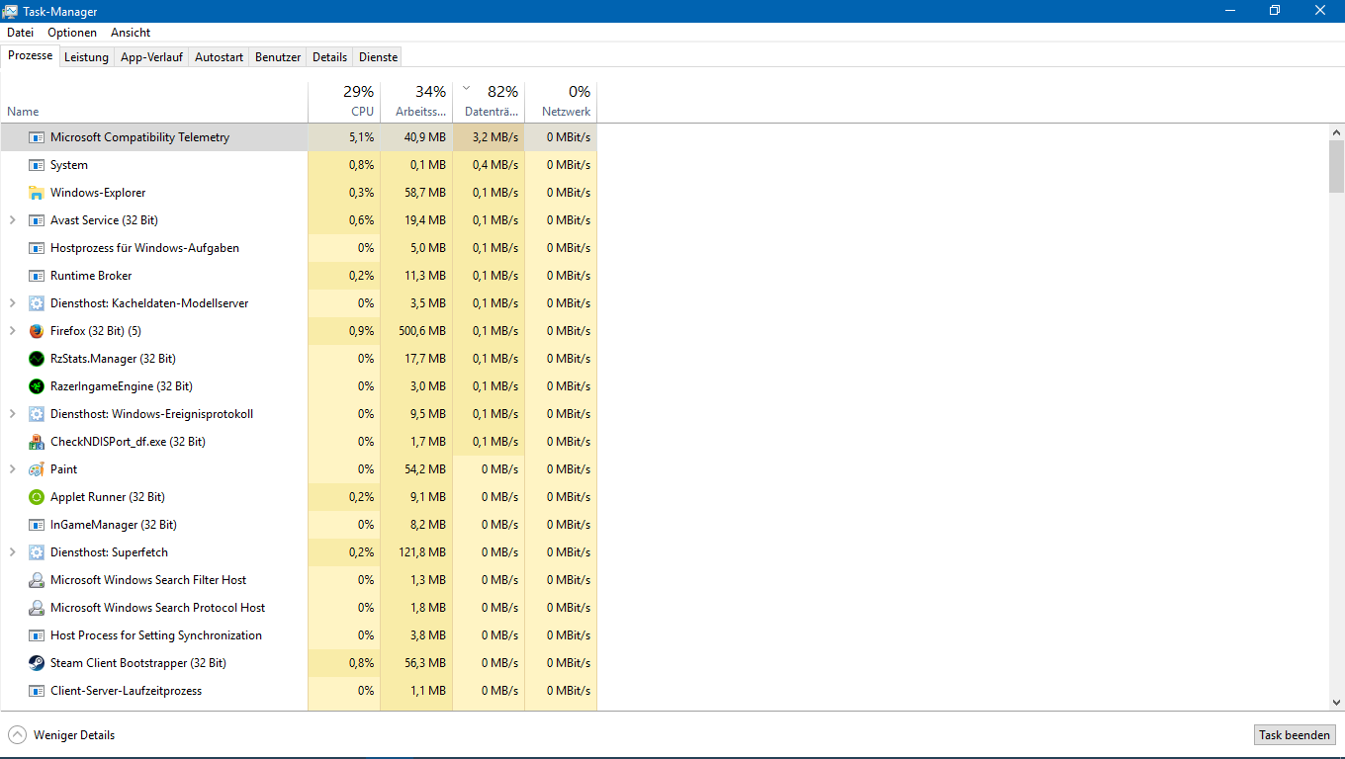The image size is (1345, 759).
Task: Click the Task beenden button
Action: tap(1296, 735)
